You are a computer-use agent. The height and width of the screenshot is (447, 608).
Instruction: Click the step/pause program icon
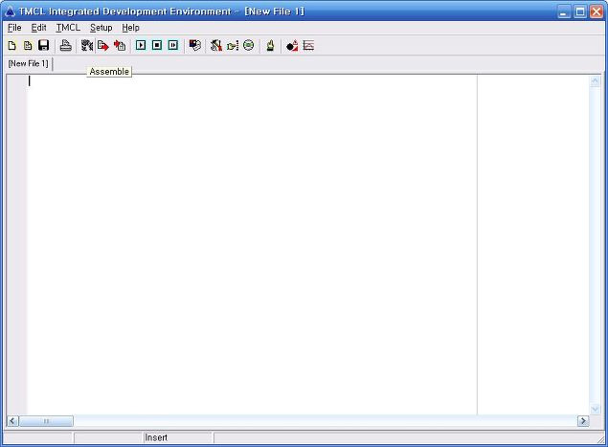173,45
